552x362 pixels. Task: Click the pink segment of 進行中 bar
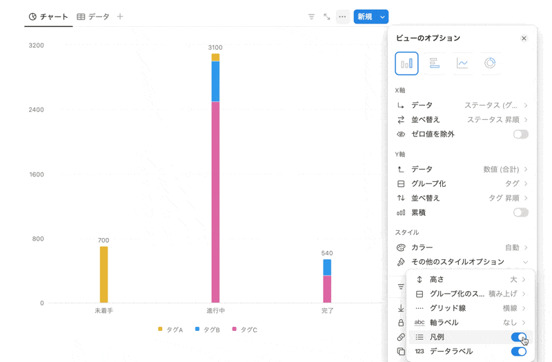click(215, 202)
